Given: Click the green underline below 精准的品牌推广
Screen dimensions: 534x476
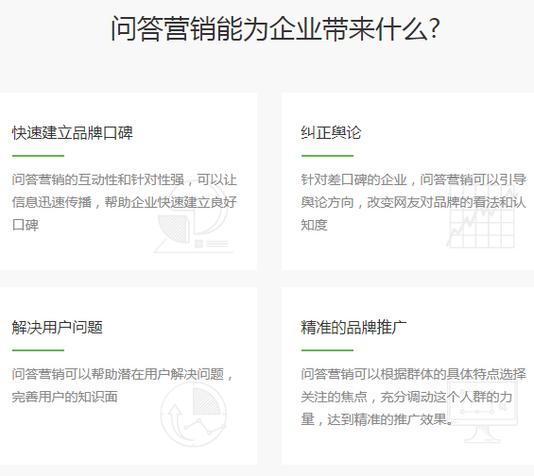Looking at the screenshot, I should pos(327,350).
